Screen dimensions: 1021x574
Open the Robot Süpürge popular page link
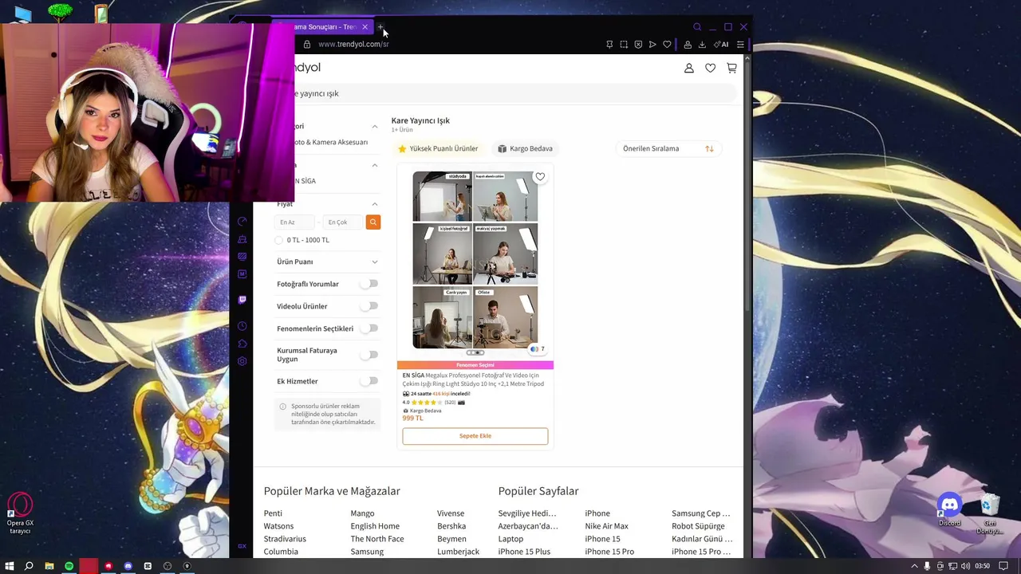698,526
